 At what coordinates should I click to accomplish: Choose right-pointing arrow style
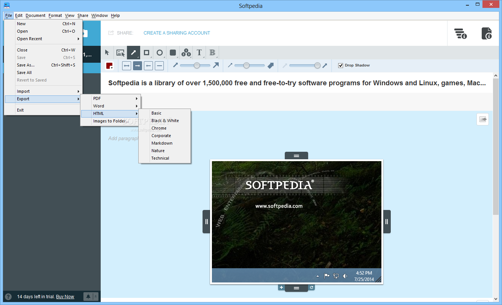click(138, 66)
